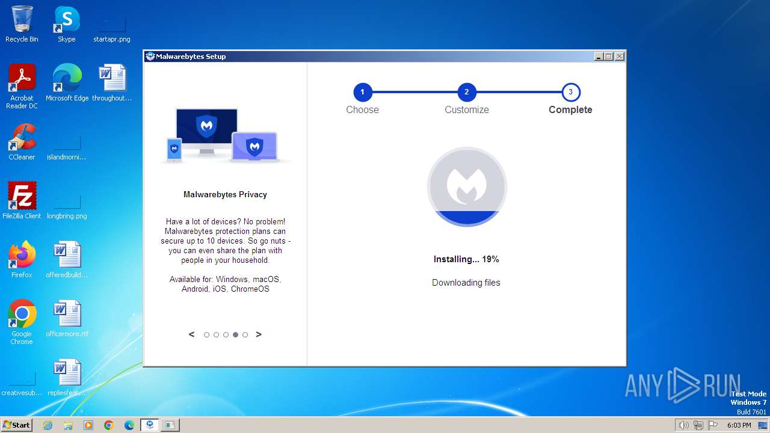Click the taskbar clock showing 6:03 PM
Image resolution: width=770 pixels, height=433 pixels.
[739, 425]
